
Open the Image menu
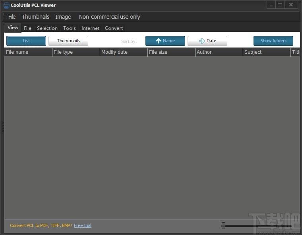coord(63,17)
